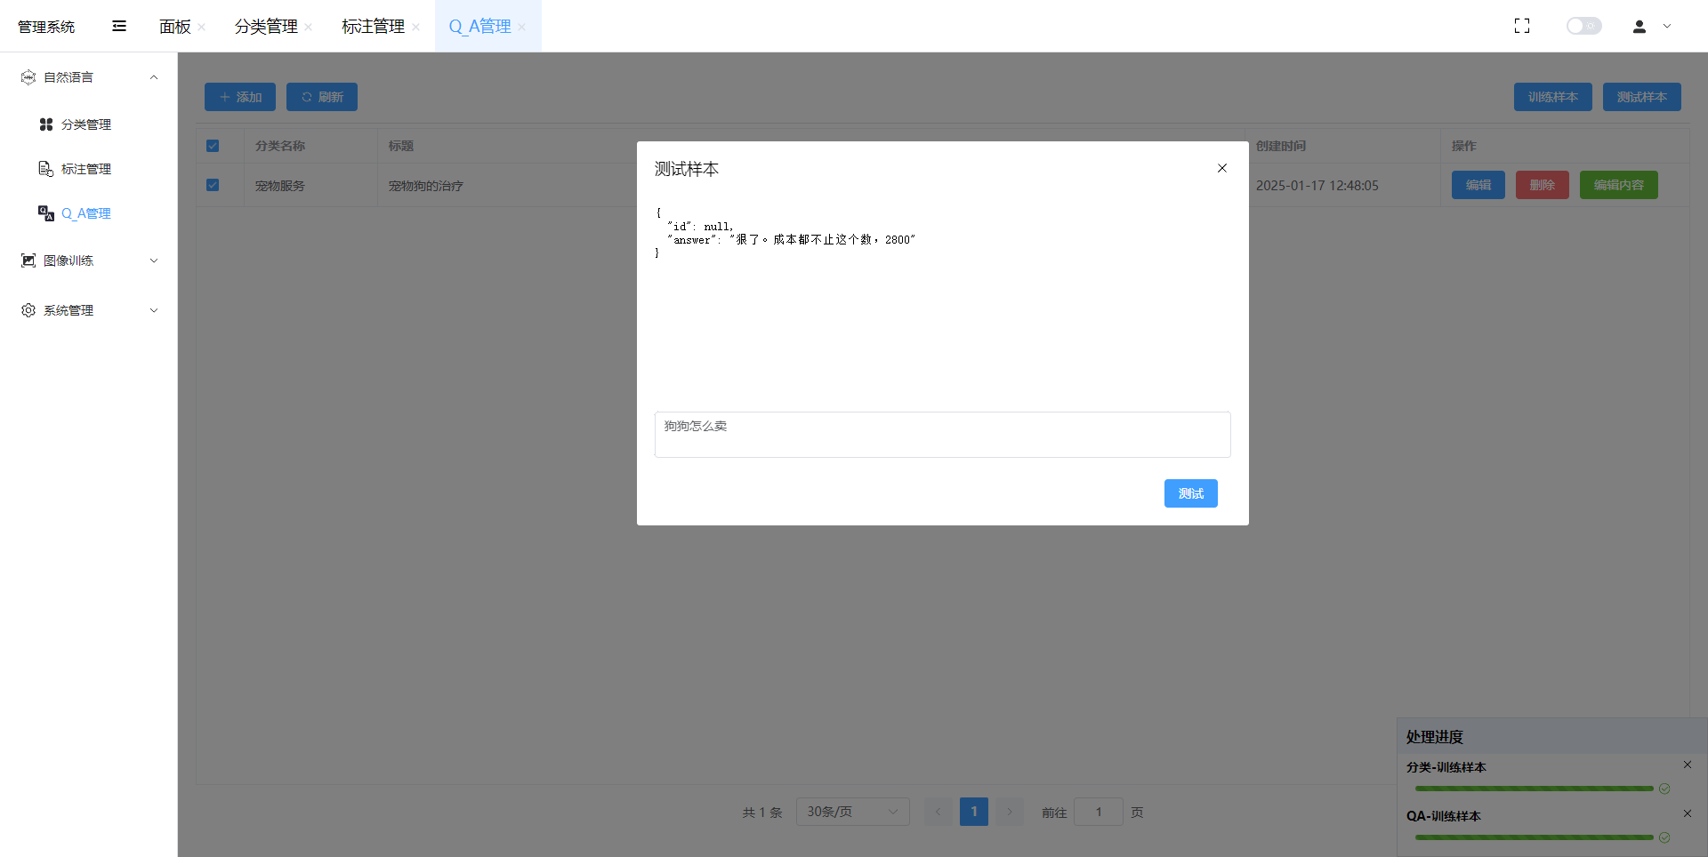Open the 30条/页 page size dropdown
This screenshot has height=857, width=1708.
click(853, 812)
